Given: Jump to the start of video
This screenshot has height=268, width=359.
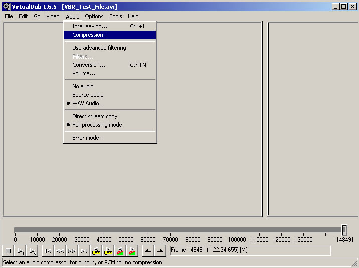Looking at the screenshot, I should pyautogui.click(x=48, y=251).
